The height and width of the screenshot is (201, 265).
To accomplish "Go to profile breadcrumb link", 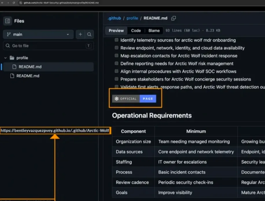I will (132, 18).
